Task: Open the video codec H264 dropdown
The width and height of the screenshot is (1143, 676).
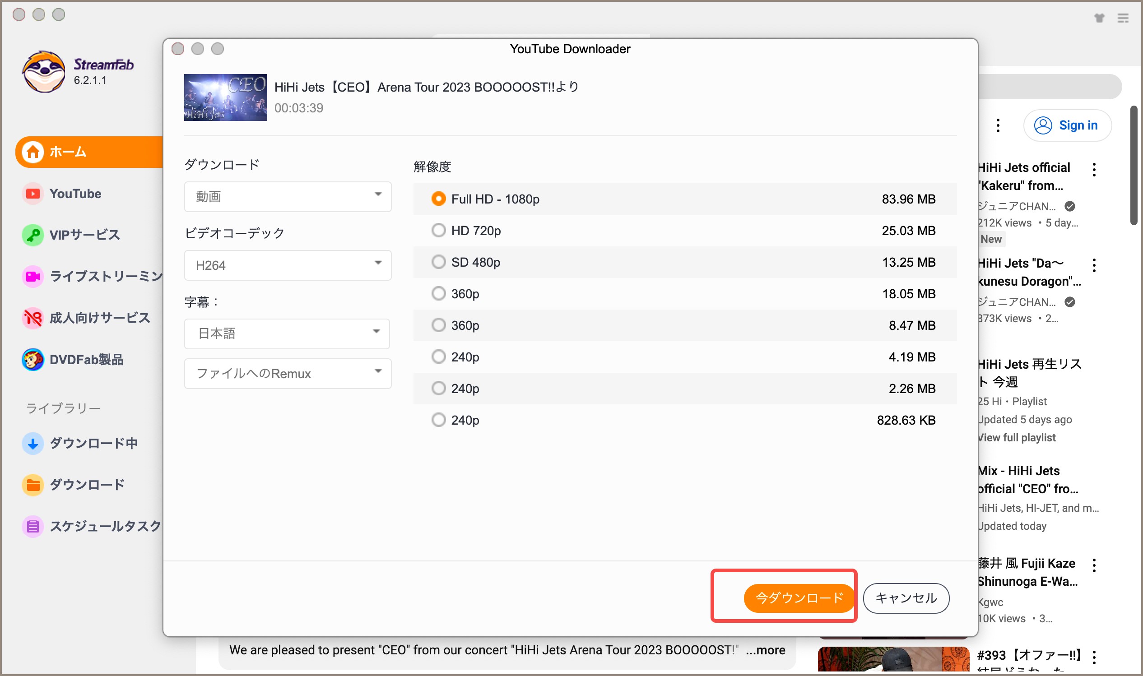Action: [x=288, y=265]
